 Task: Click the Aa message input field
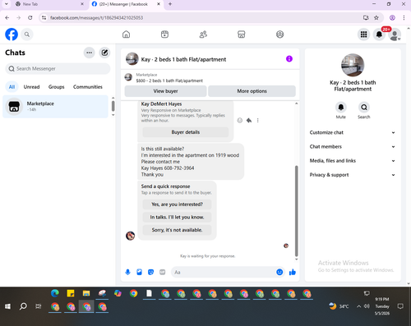point(224,272)
